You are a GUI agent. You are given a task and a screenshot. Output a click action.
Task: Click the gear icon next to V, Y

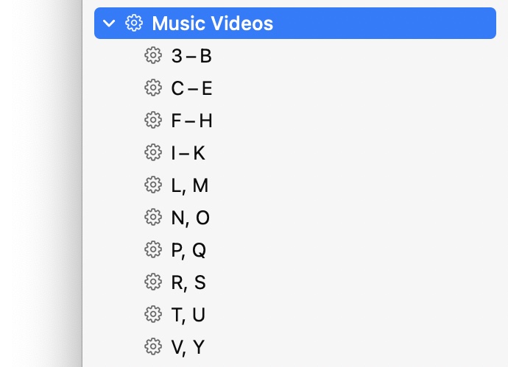152,346
